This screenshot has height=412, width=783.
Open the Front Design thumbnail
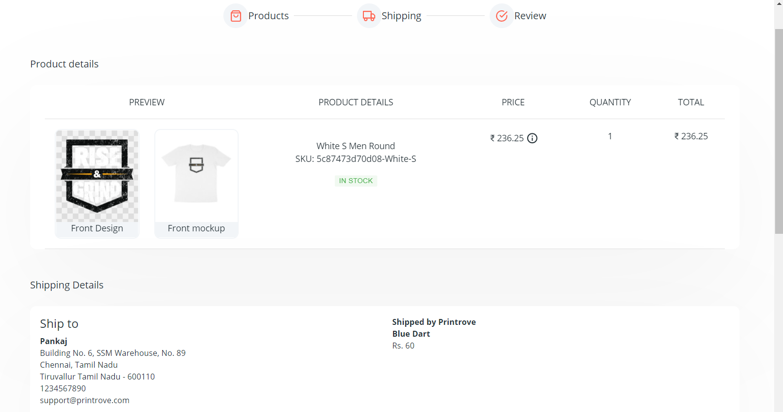tap(97, 176)
